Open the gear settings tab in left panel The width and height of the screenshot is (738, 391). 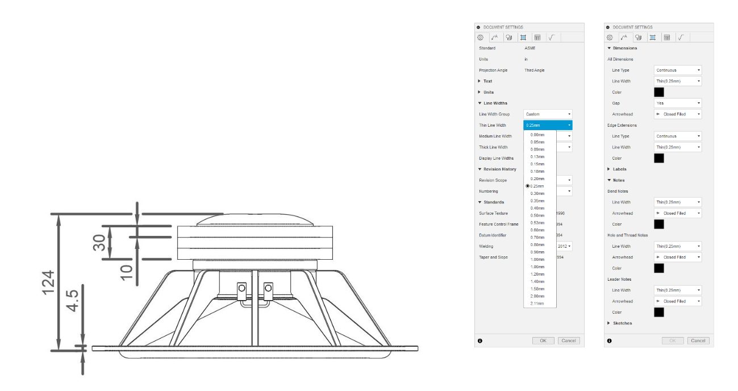pos(481,38)
